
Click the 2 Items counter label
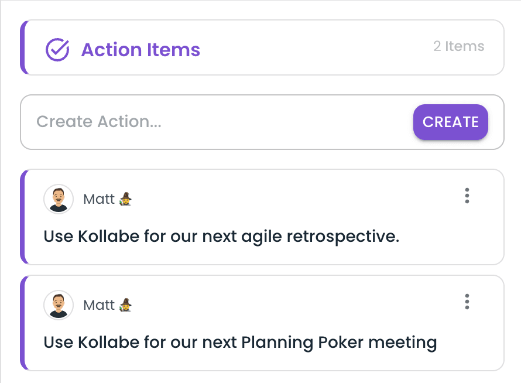click(458, 46)
